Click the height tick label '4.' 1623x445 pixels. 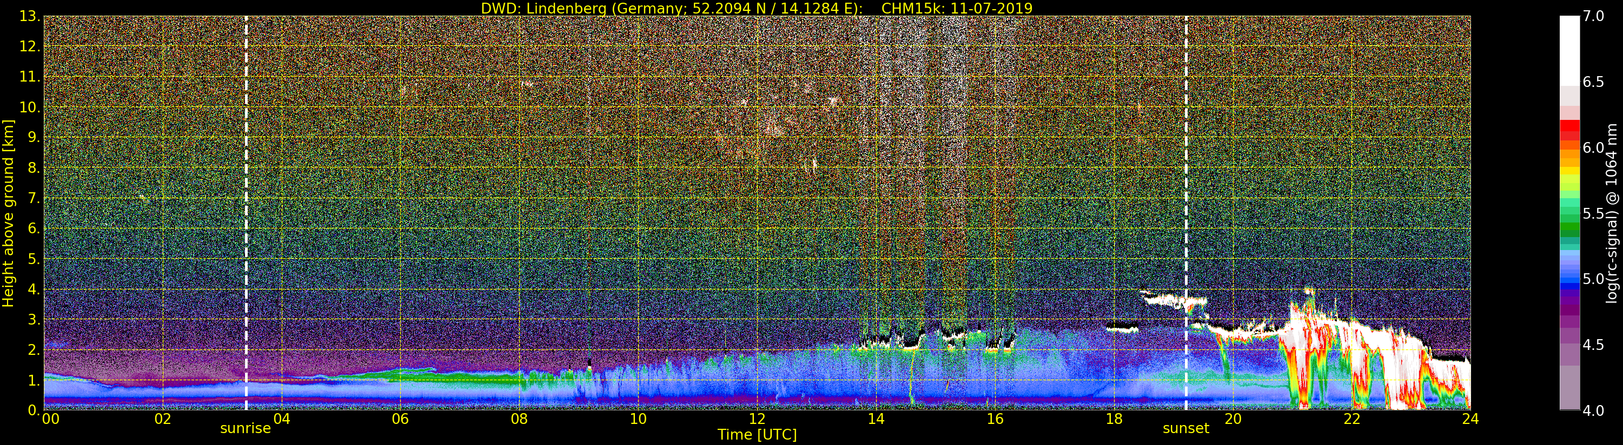[34, 289]
